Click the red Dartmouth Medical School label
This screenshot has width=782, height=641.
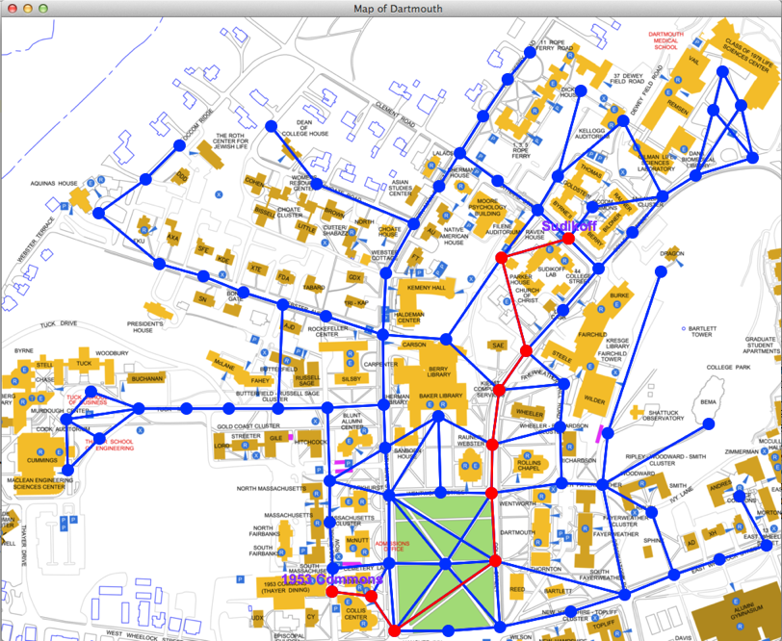click(x=665, y=40)
